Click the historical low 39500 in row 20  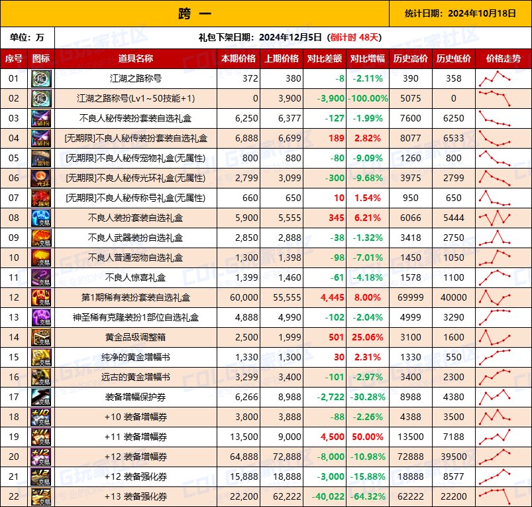click(454, 457)
